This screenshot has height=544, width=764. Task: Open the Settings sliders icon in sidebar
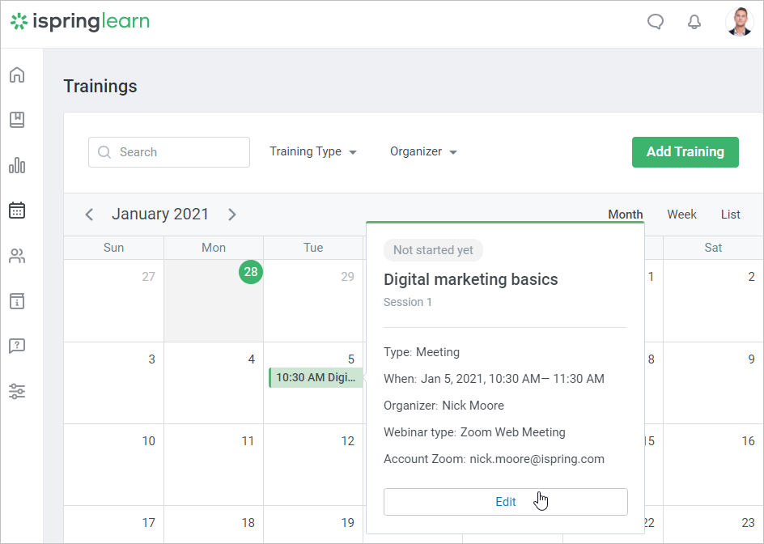(17, 392)
